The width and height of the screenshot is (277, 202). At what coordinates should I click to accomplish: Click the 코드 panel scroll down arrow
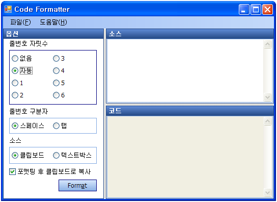[267, 192]
